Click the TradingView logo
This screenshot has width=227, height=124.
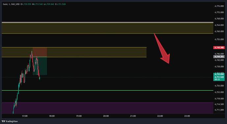(x=10, y=121)
